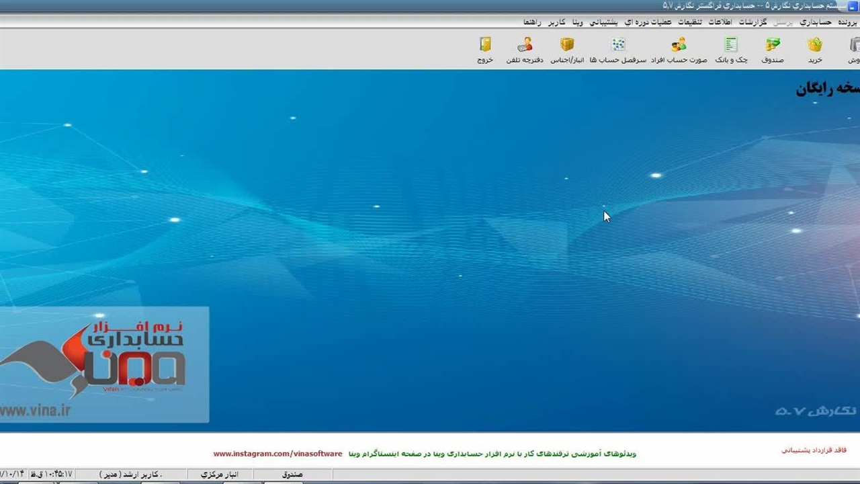The height and width of the screenshot is (484, 860).
Task: Click the www.vina.ir logo banner
Action: [x=104, y=365]
